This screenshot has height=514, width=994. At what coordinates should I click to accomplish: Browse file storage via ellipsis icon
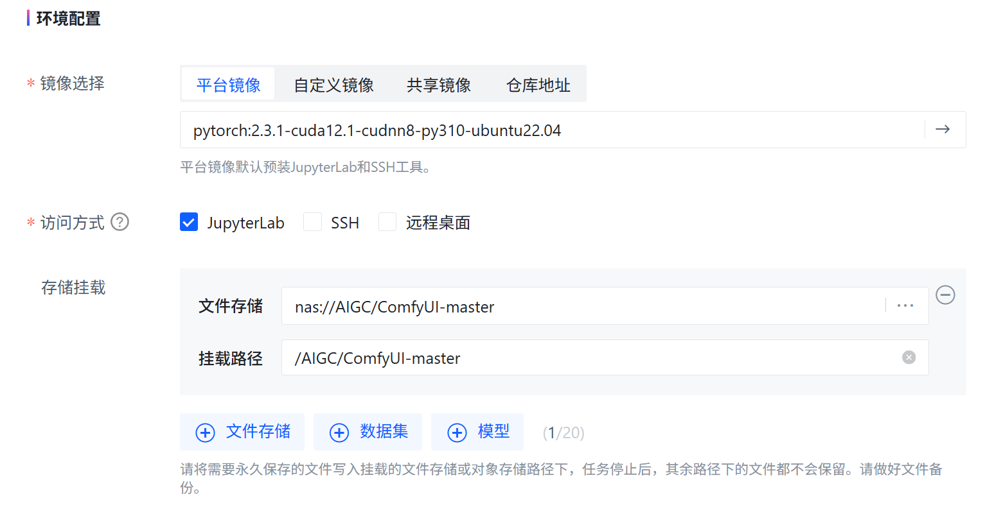(905, 306)
